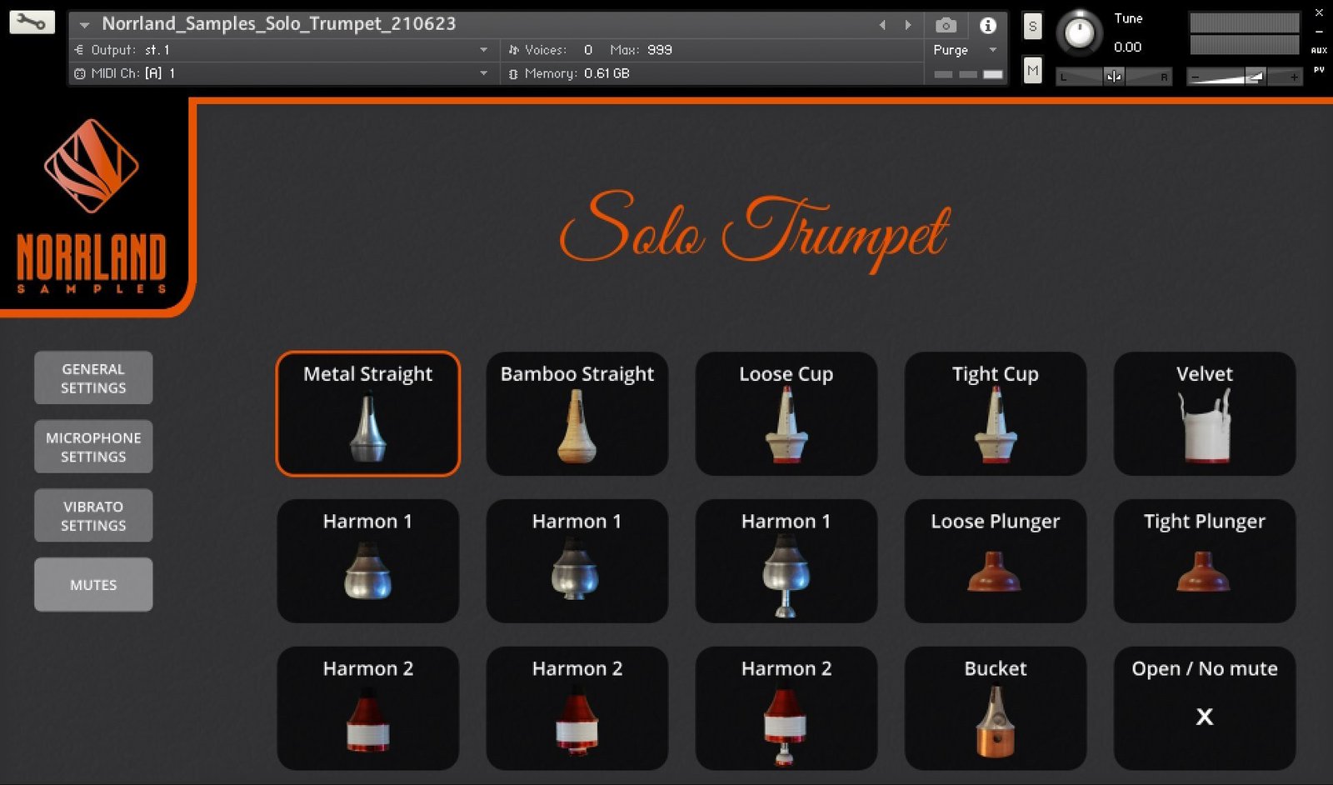Expand the instrument name dropdown arrow
This screenshot has width=1333, height=785.
click(x=84, y=25)
